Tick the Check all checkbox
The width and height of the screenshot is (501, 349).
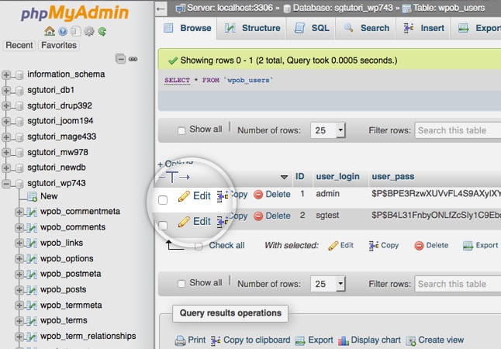(x=199, y=247)
